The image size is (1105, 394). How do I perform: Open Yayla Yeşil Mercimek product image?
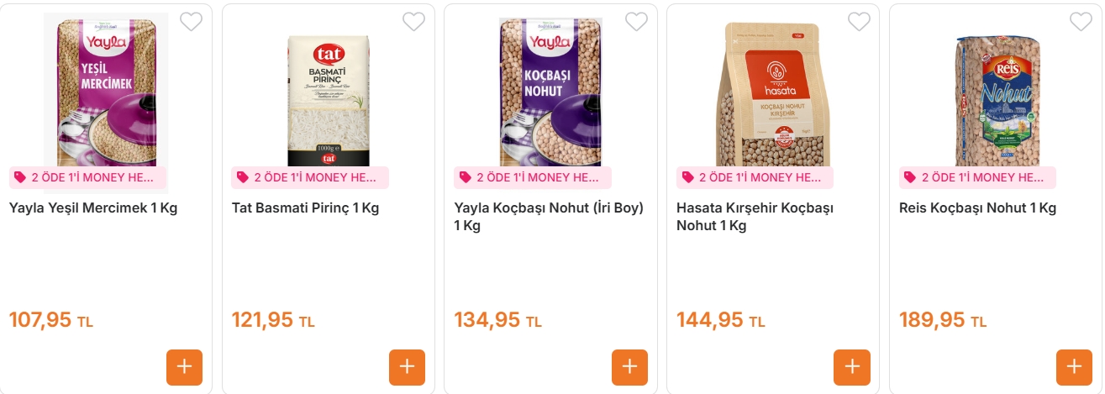(x=106, y=92)
